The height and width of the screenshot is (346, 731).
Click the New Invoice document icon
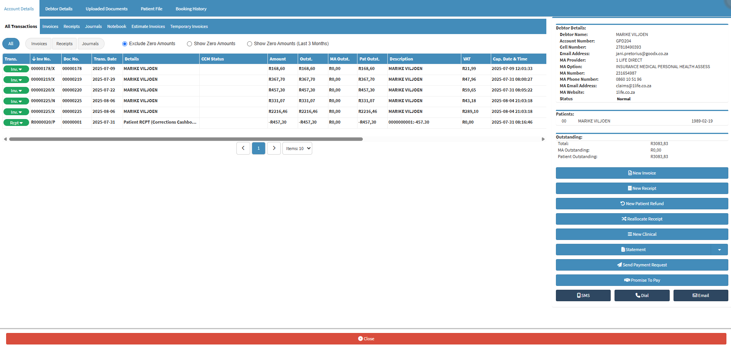[x=630, y=173]
